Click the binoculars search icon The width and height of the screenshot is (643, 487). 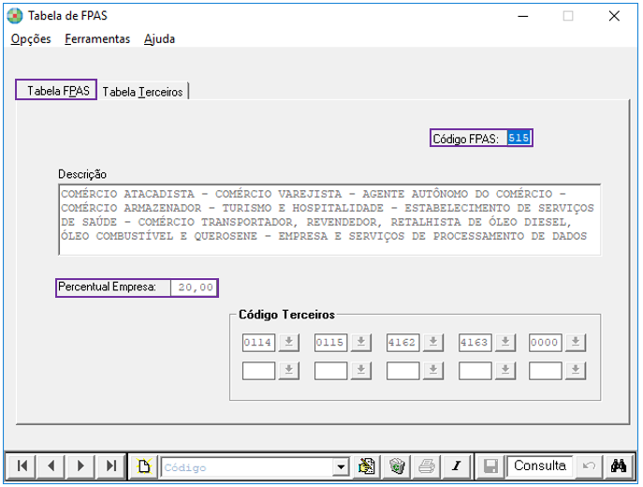(619, 466)
